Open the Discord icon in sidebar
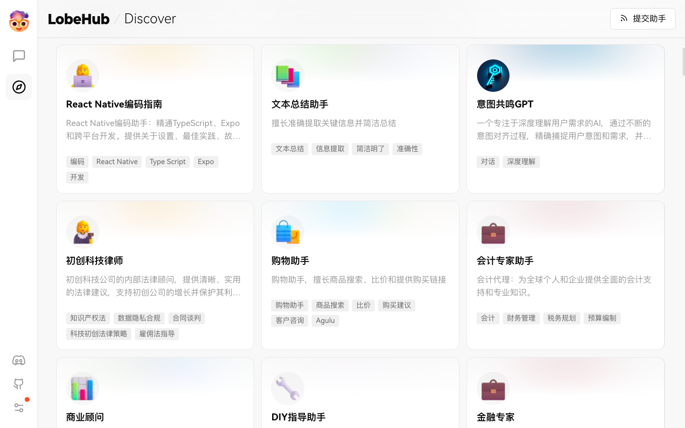 tap(19, 360)
